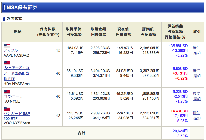Click 売却 in the HDV row
The height and width of the screenshot is (140, 206).
[197, 76]
